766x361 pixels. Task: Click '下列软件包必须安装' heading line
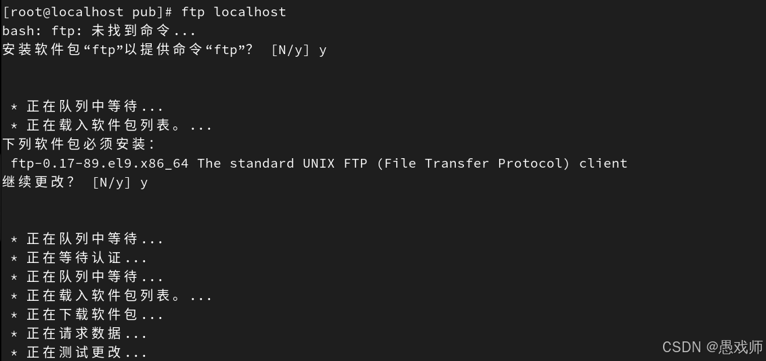(x=79, y=145)
